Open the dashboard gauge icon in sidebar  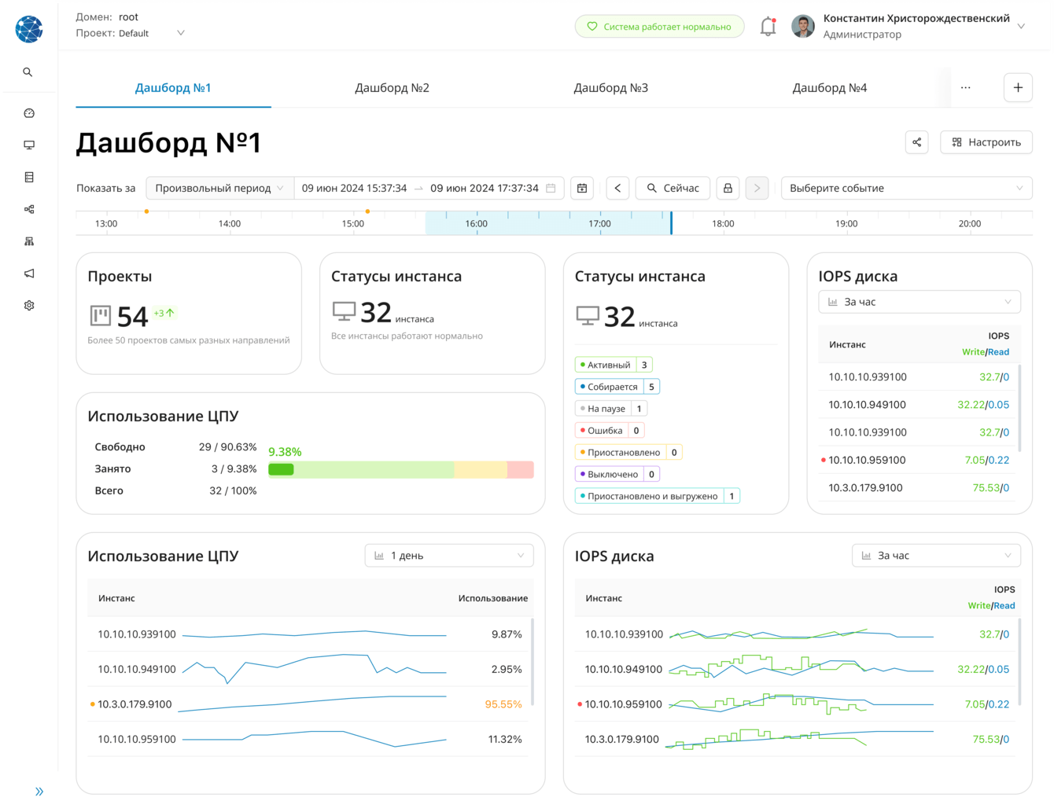coord(29,113)
